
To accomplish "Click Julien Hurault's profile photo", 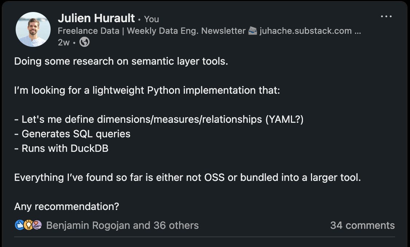I will [x=33, y=29].
